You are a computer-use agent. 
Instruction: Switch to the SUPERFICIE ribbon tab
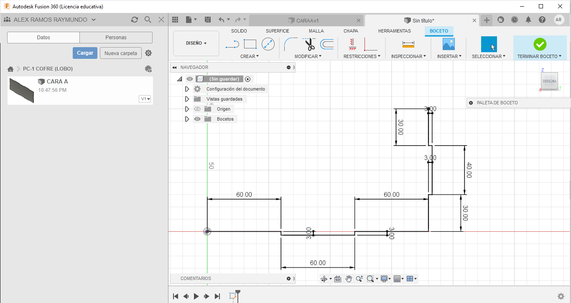coord(277,31)
